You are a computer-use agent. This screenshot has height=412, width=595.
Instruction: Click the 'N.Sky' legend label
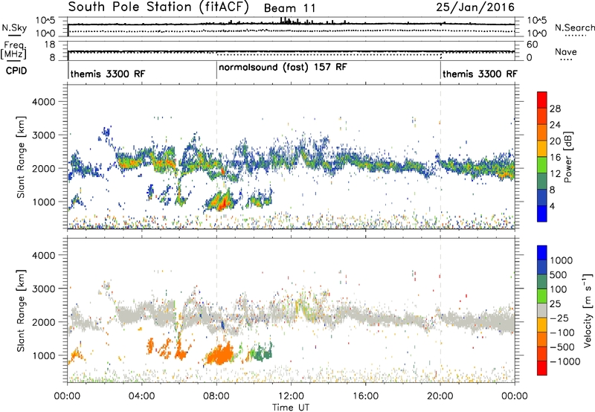coord(14,28)
